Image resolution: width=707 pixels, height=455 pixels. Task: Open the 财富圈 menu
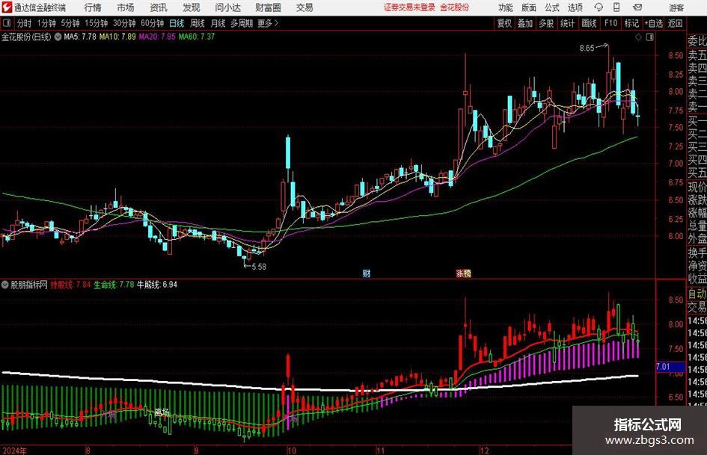[x=268, y=7]
